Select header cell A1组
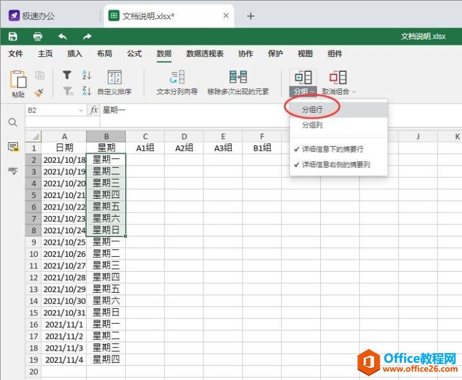This screenshot has height=380, width=462. click(145, 148)
